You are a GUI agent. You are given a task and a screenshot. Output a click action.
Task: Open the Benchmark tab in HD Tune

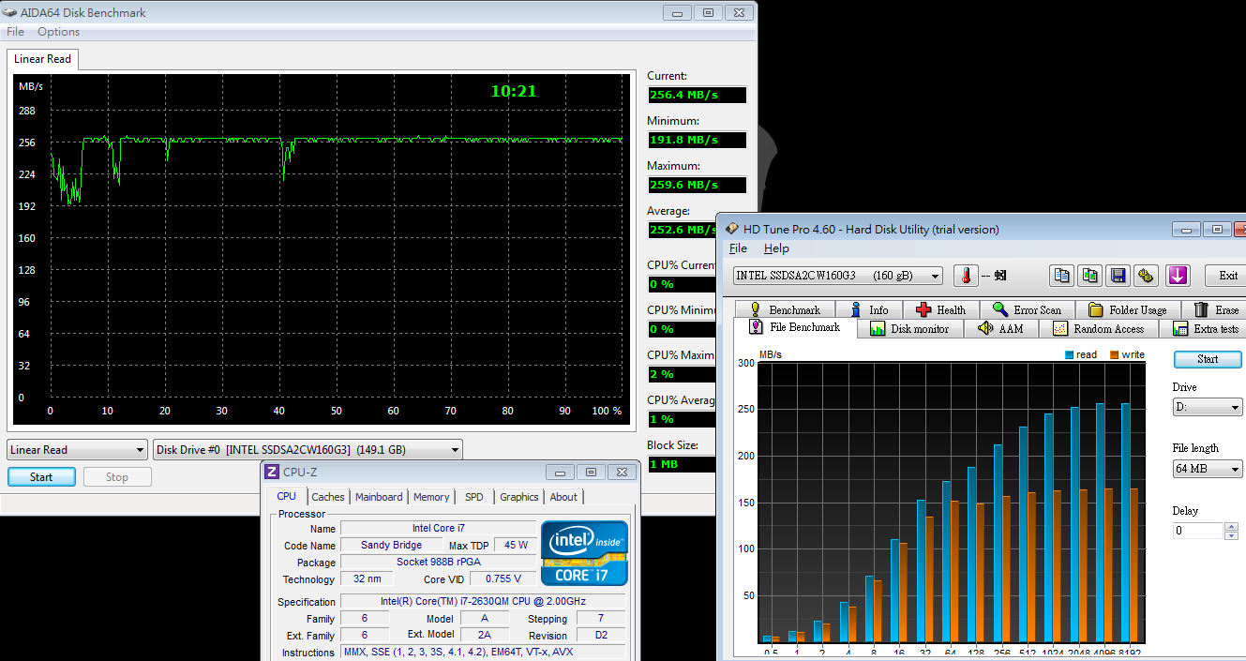784,309
